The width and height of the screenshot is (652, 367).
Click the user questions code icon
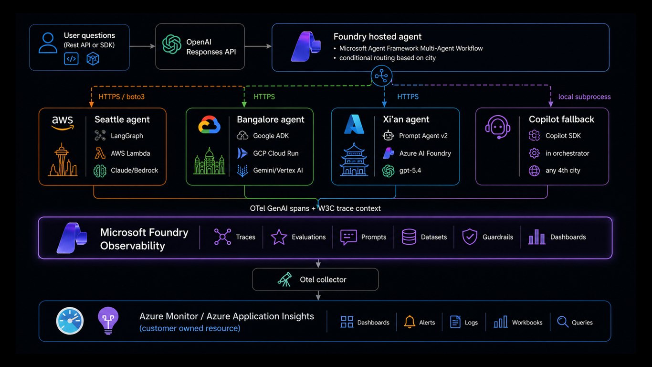click(71, 59)
